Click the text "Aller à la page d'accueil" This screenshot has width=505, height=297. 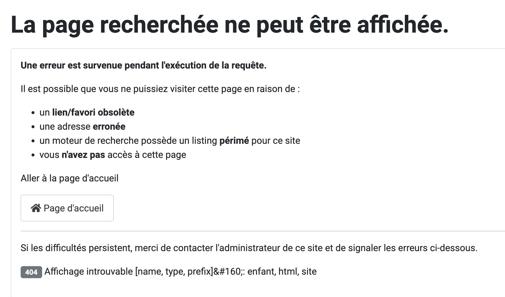pos(70,178)
